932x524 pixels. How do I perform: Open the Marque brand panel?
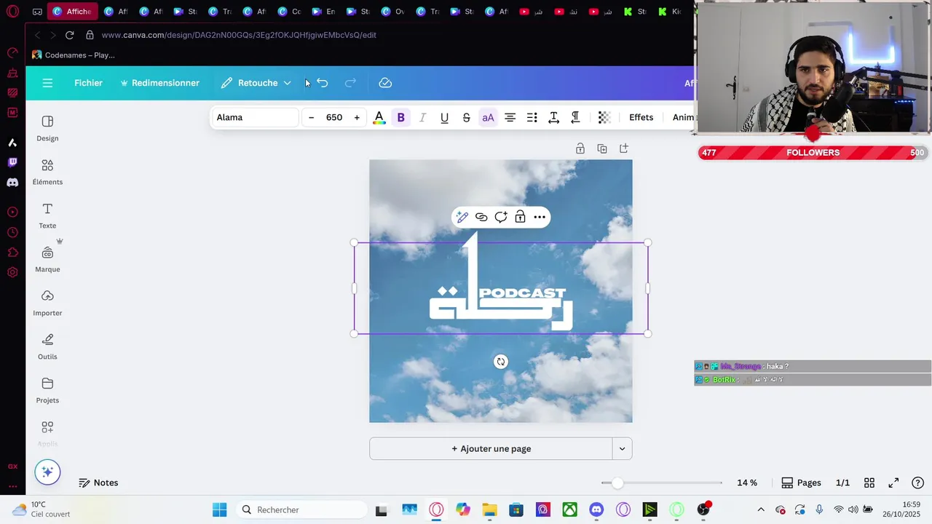(x=47, y=259)
